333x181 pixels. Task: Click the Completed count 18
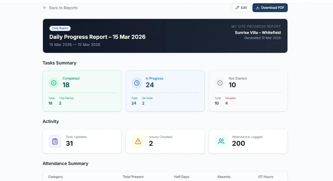(x=66, y=85)
